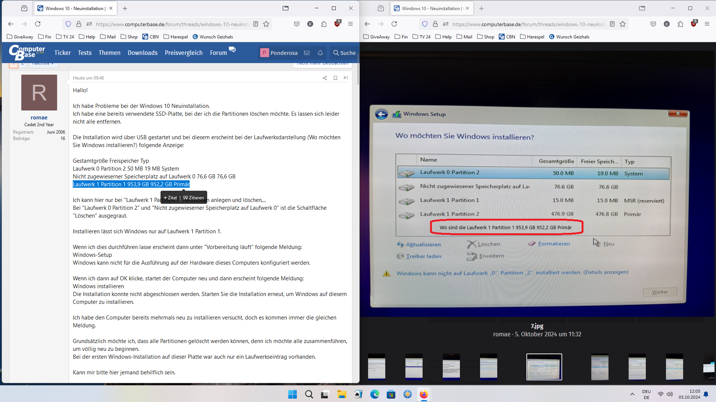The image size is (716, 402).
Task: Open Tests in ComputerBase navigation
Action: (85, 53)
